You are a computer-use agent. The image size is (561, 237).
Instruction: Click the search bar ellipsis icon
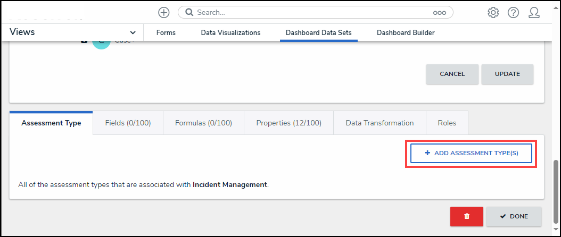tap(439, 12)
